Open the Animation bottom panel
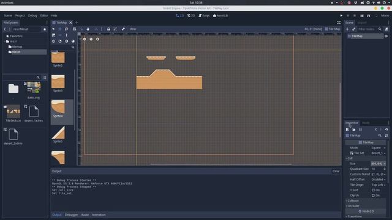Screen dimensions: 392x220 tap(99, 215)
